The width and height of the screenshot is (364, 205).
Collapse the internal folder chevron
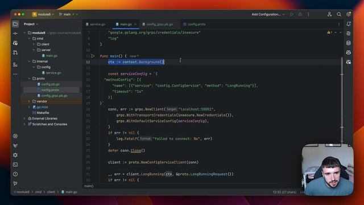click(x=29, y=61)
